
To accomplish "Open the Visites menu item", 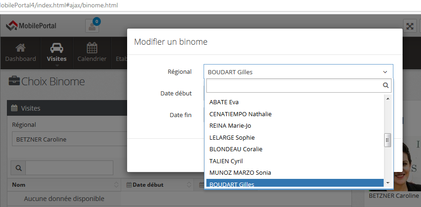I will [x=57, y=53].
